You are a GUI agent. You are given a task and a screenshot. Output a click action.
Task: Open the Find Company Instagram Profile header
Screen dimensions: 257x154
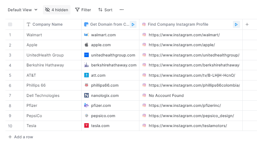click(x=178, y=24)
